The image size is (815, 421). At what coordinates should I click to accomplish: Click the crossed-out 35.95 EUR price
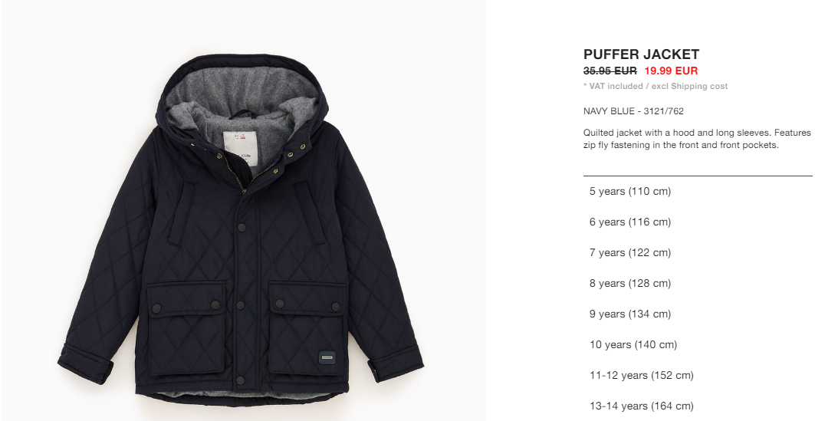(610, 71)
